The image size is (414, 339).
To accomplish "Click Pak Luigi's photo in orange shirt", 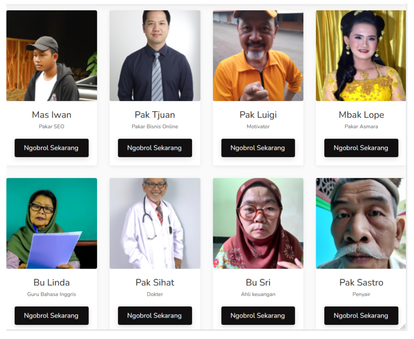I will 258,56.
